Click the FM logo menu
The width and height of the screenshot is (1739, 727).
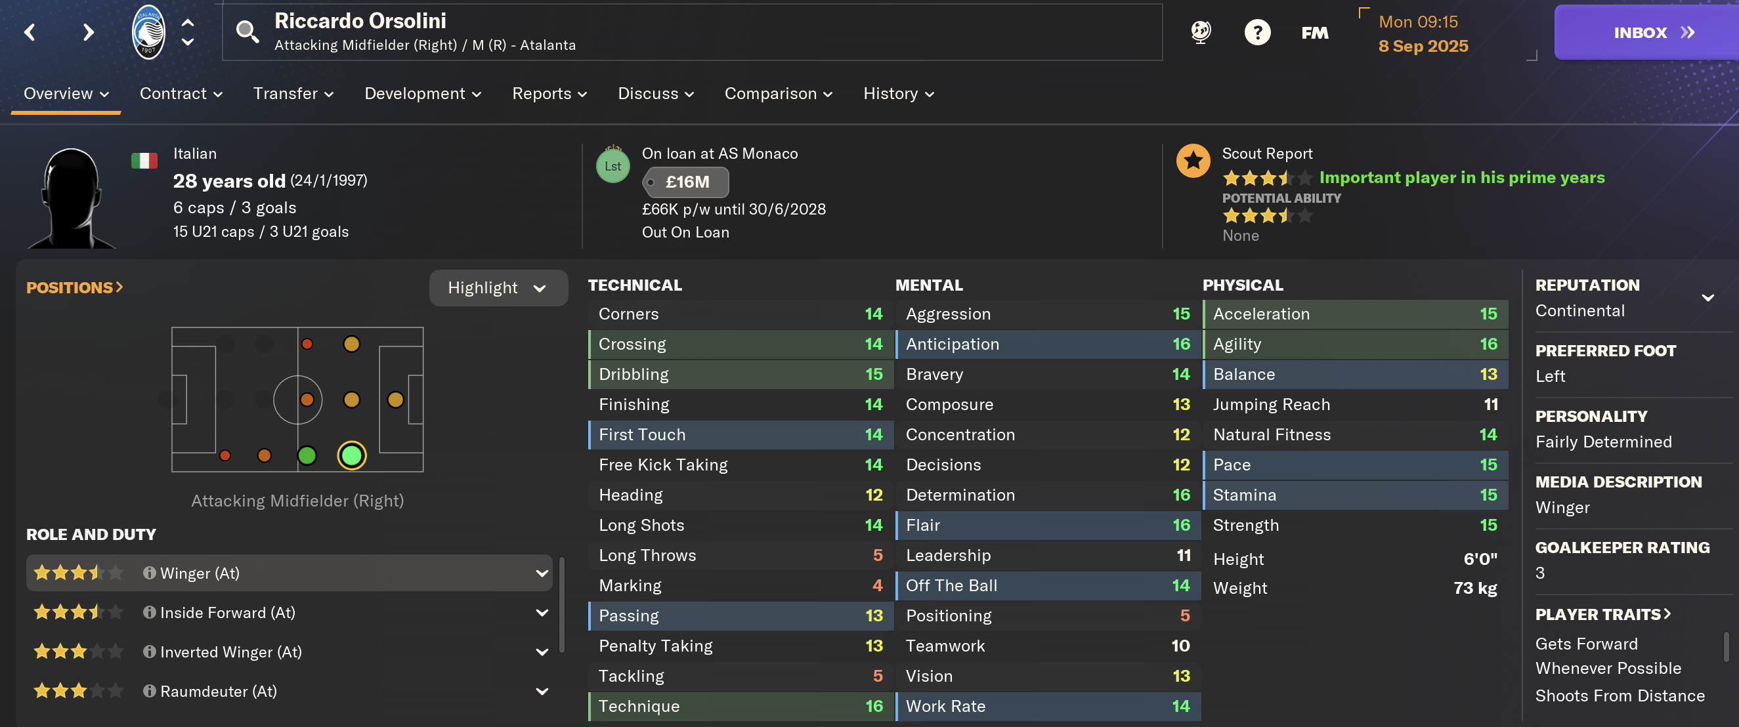(x=1314, y=32)
